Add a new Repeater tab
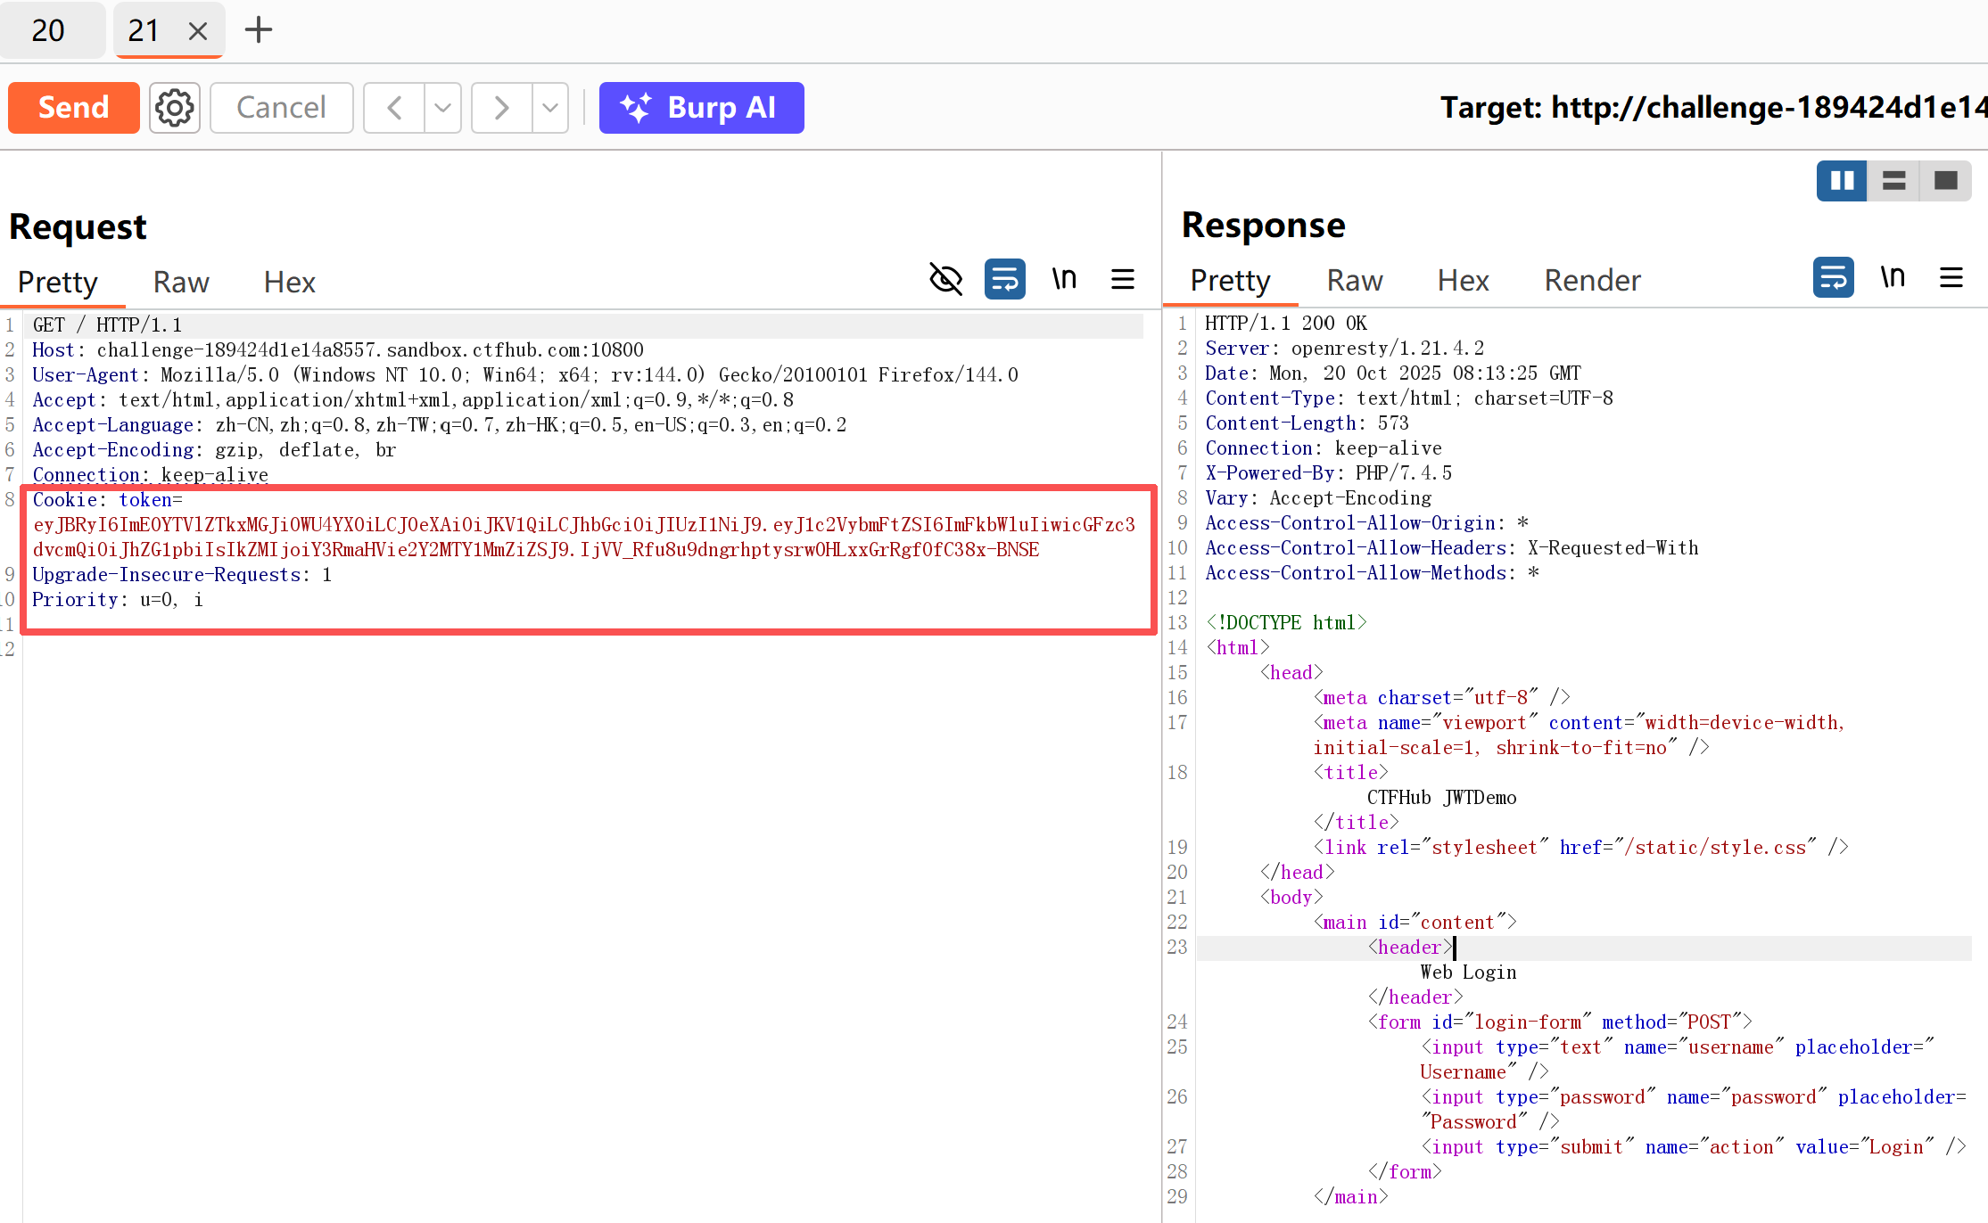The image size is (1988, 1223). pyautogui.click(x=259, y=30)
